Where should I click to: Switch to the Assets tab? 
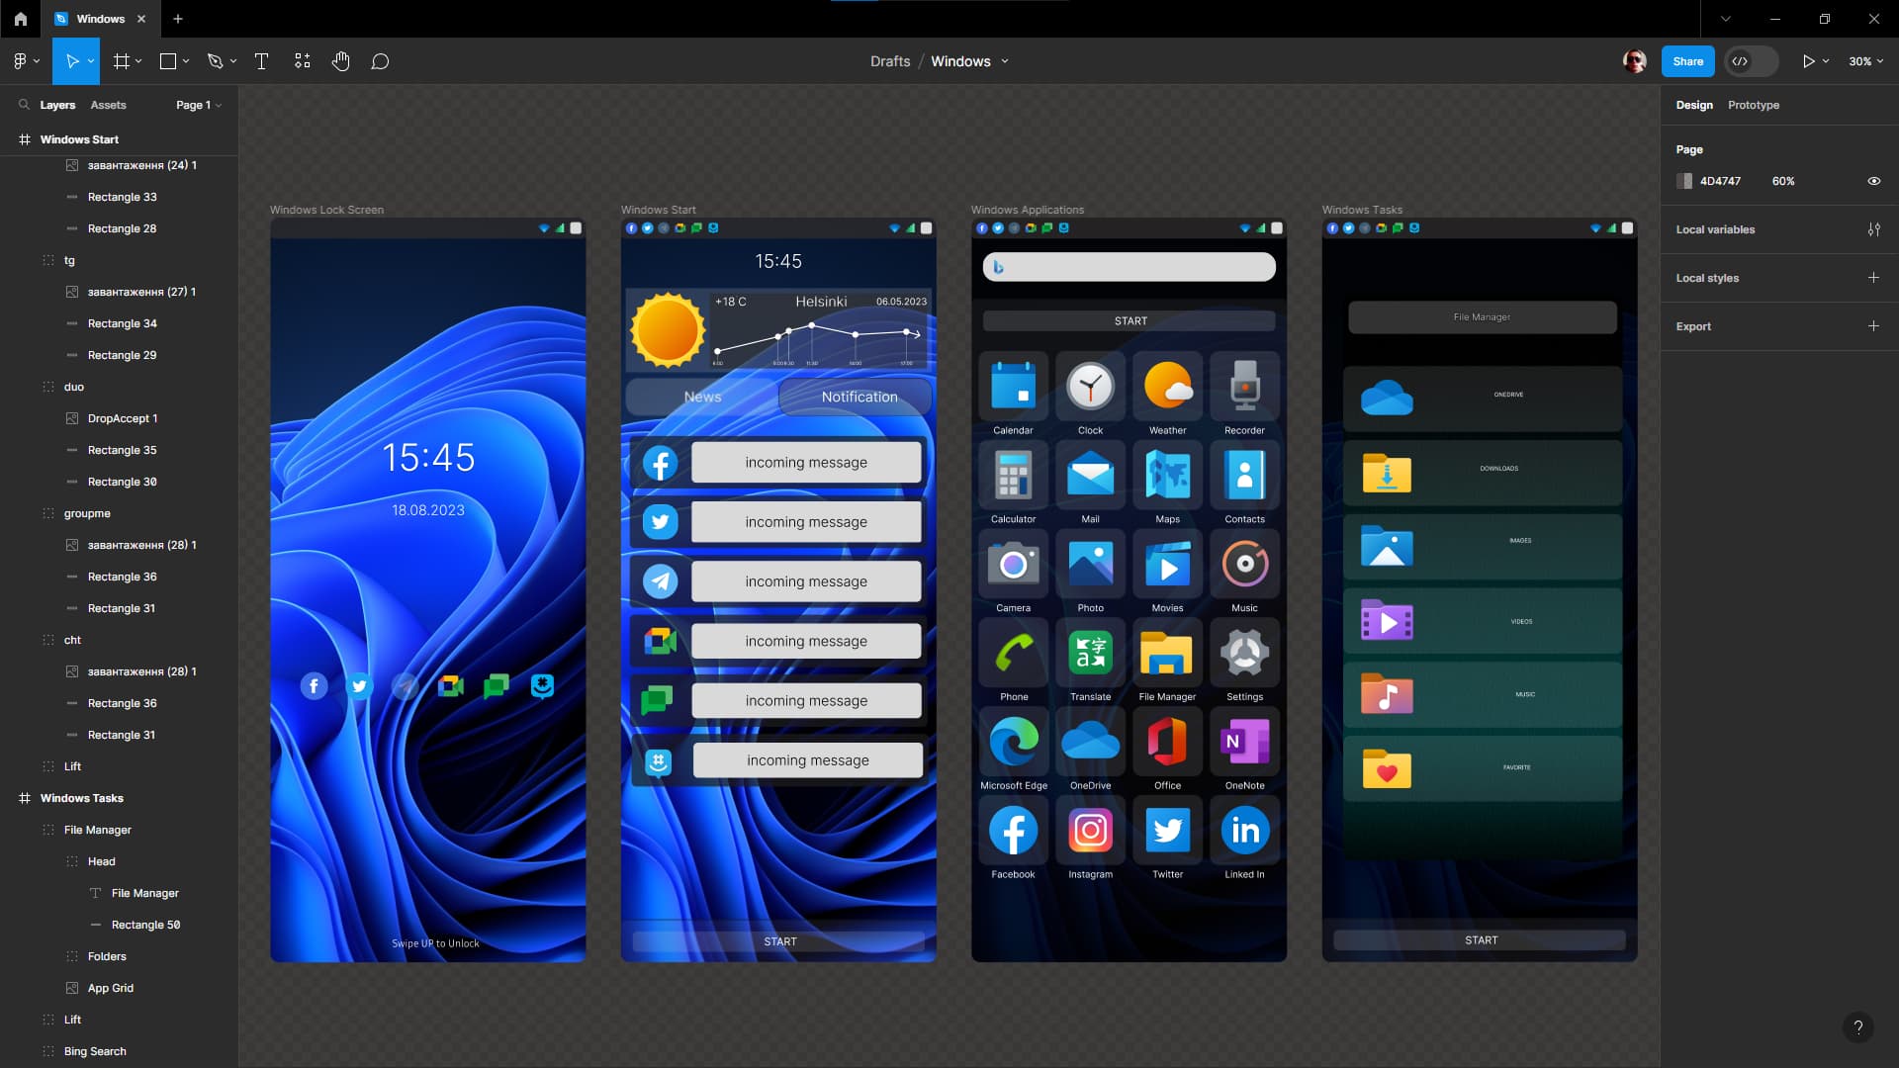(108, 105)
